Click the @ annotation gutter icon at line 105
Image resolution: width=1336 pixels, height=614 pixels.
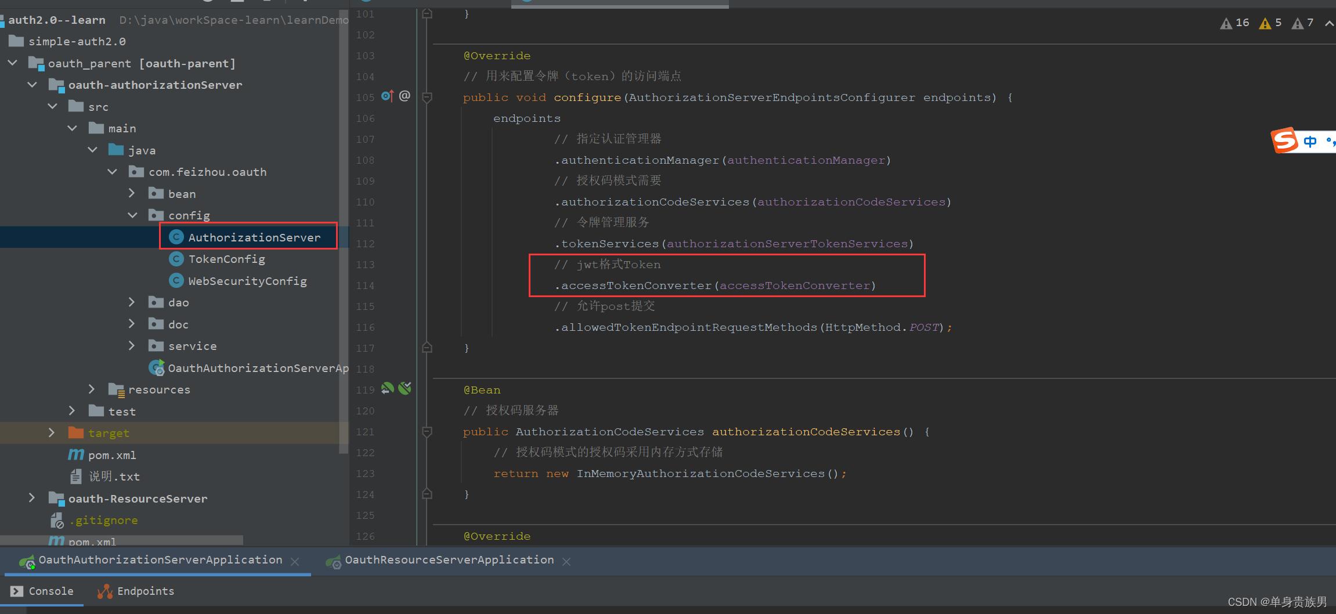(x=405, y=96)
